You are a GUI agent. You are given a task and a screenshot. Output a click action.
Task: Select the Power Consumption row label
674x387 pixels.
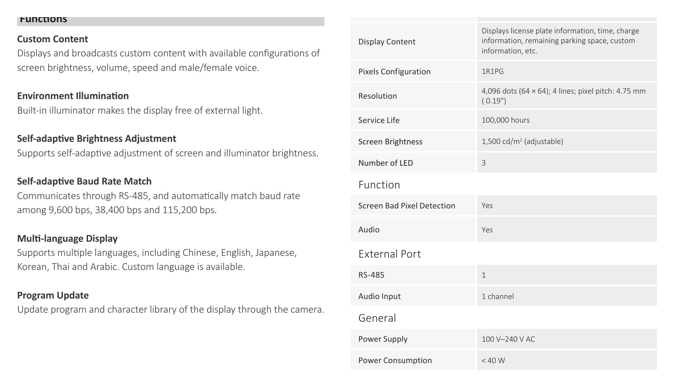395,361
